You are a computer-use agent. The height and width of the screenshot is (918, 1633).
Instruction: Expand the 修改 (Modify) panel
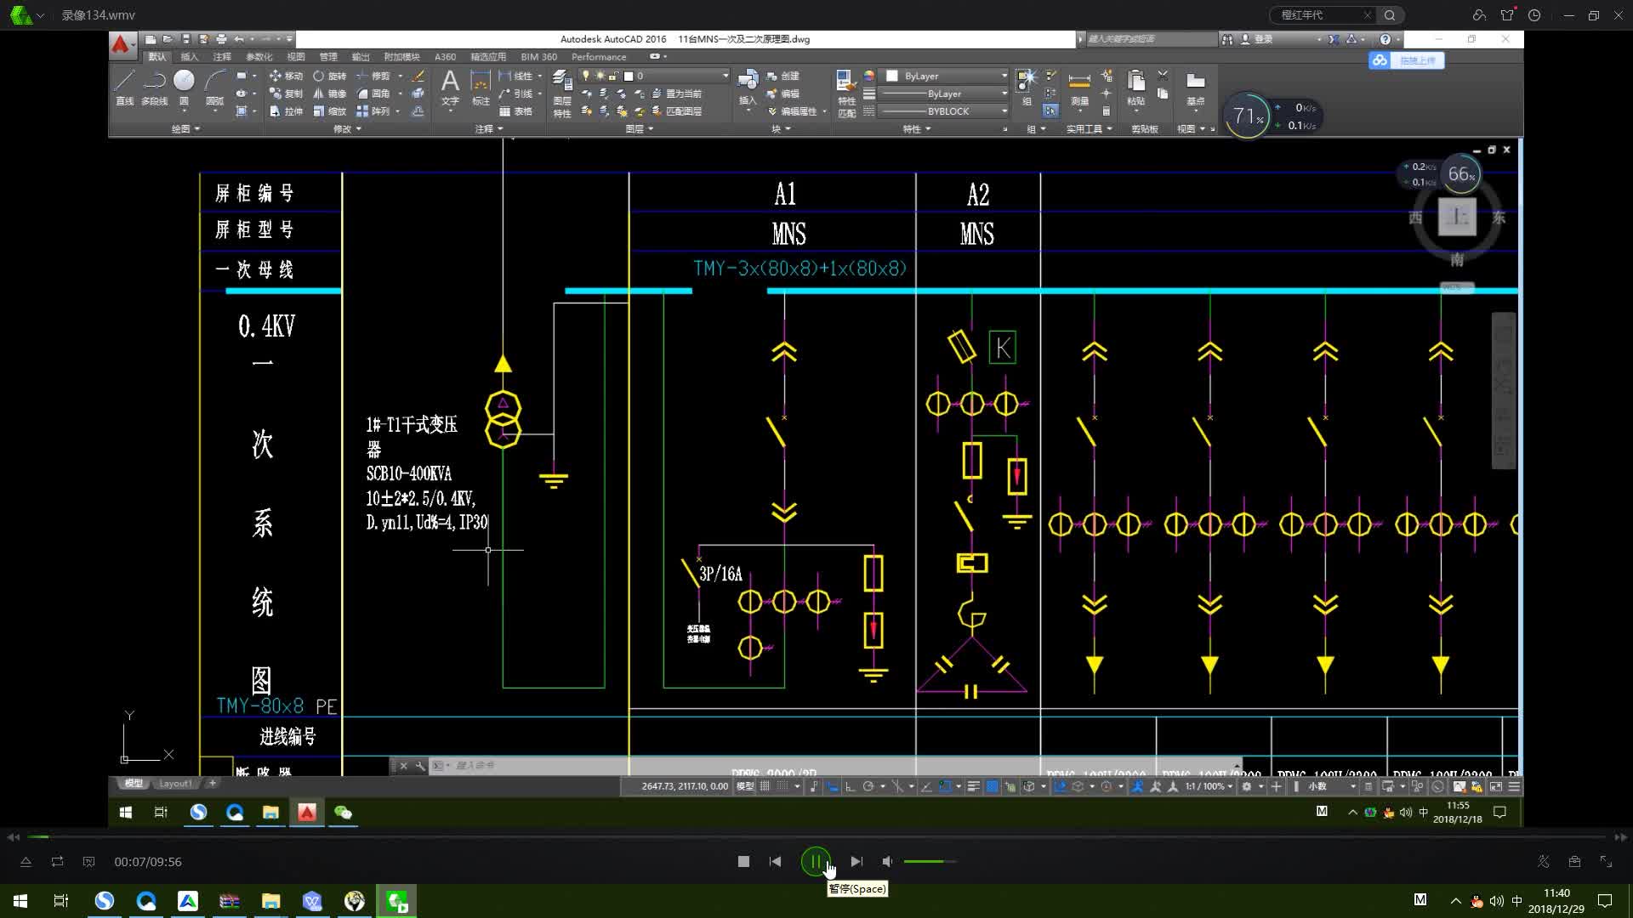347,129
